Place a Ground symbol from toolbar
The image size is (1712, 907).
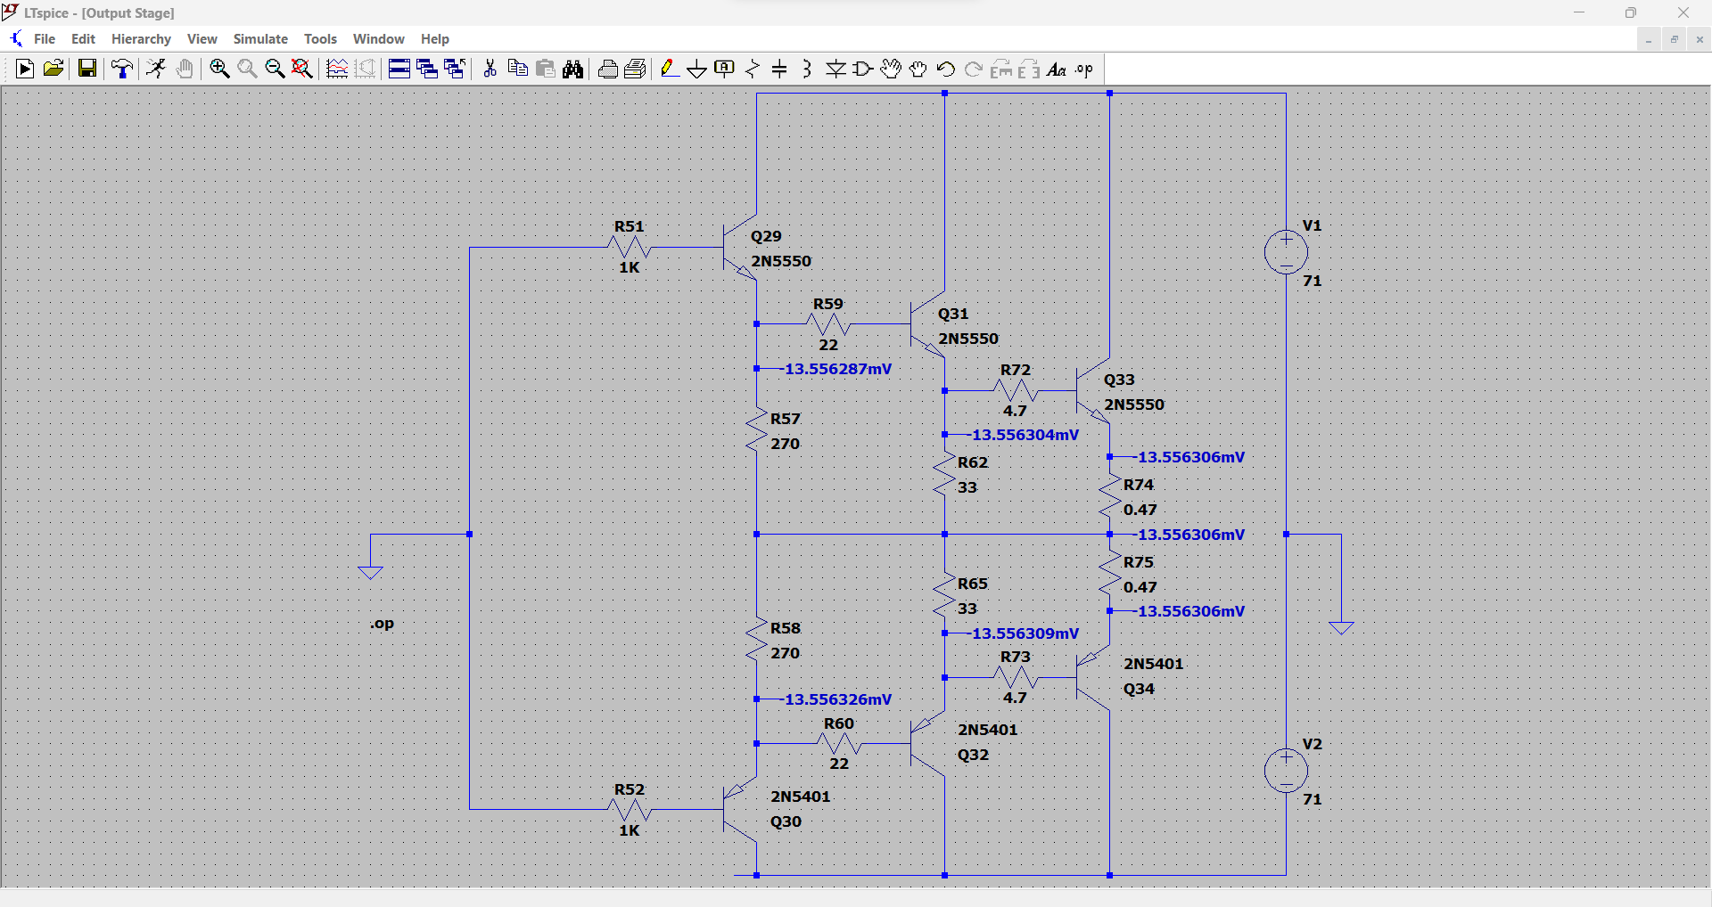[697, 69]
